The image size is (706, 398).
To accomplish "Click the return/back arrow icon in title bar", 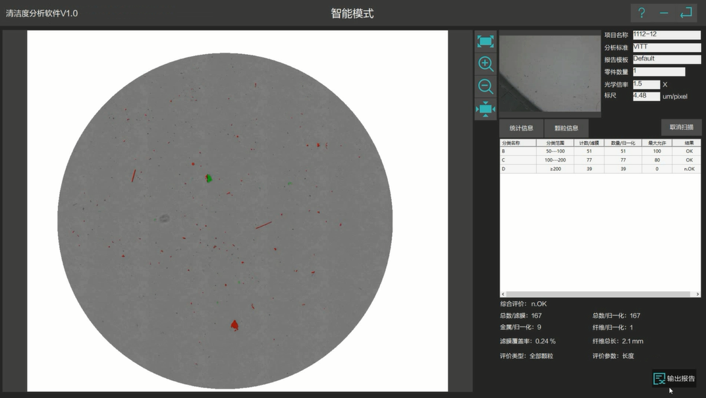I will tap(686, 13).
